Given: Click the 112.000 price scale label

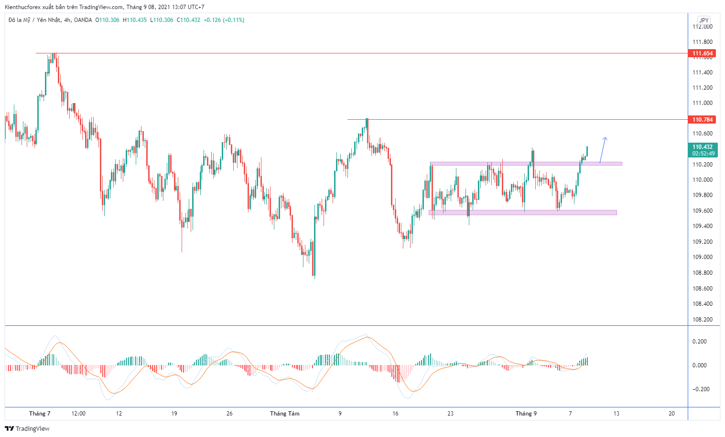Looking at the screenshot, I should point(702,27).
